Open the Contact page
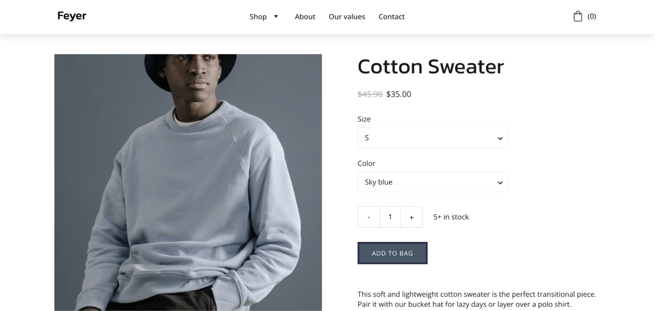 [x=391, y=16]
